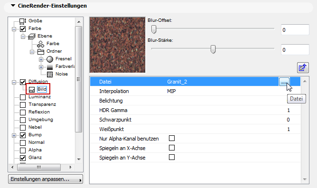Expand the Bump tree node

(x=14, y=135)
